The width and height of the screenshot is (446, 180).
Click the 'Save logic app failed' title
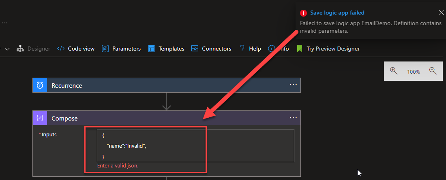click(x=337, y=13)
